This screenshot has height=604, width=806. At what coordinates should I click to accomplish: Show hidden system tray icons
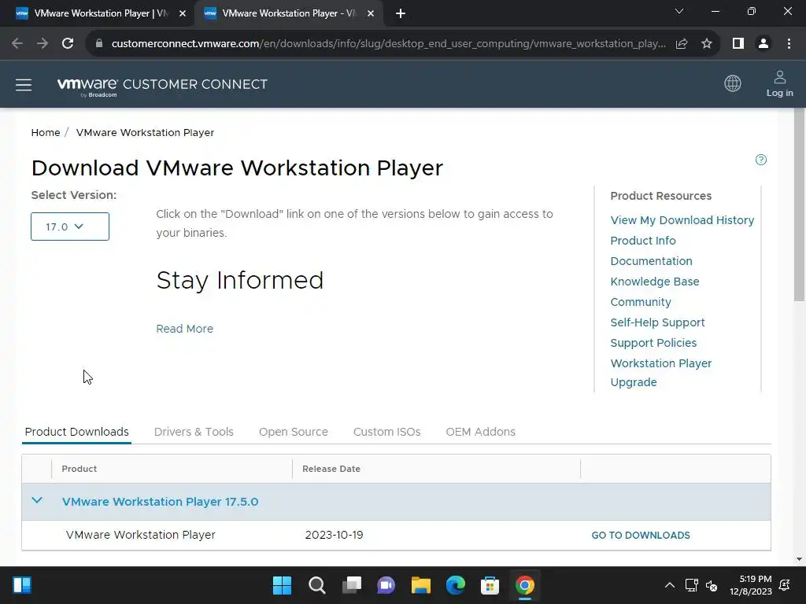(x=670, y=585)
